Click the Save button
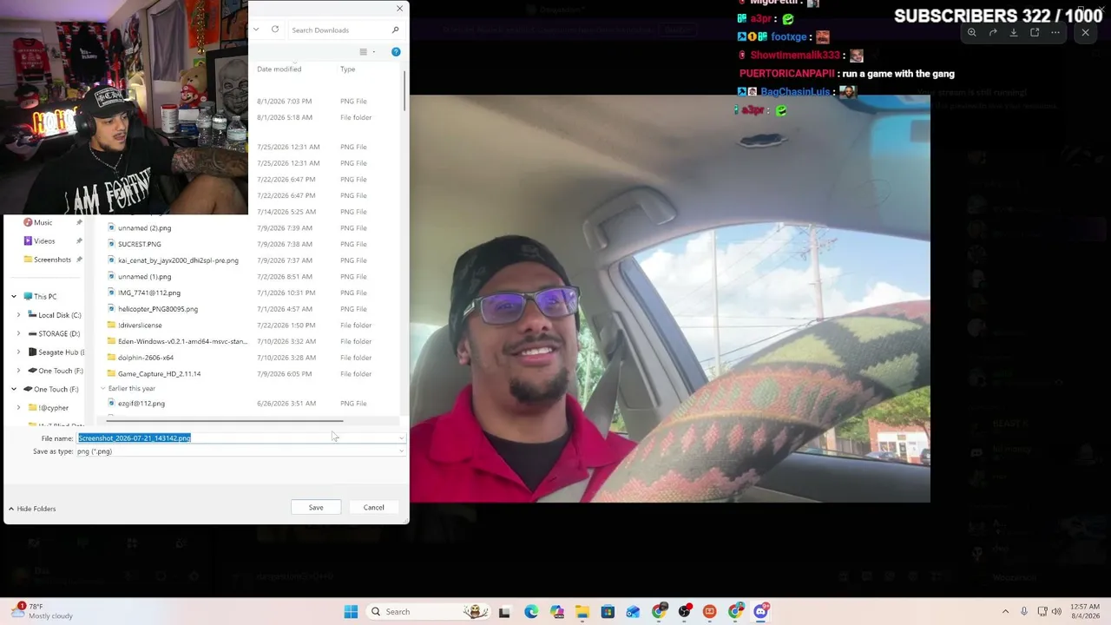Viewport: 1111px width, 625px height. 316,508
